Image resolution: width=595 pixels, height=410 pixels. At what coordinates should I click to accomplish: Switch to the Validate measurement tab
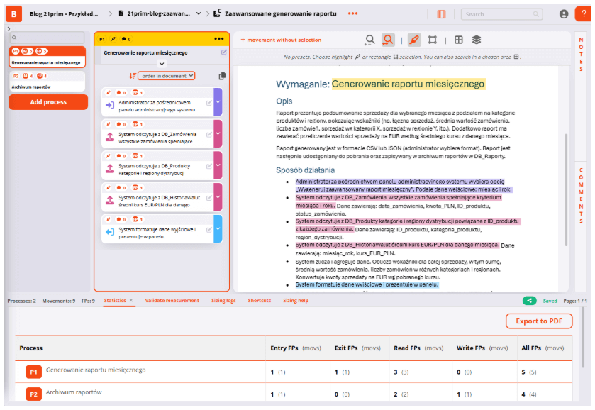click(172, 301)
